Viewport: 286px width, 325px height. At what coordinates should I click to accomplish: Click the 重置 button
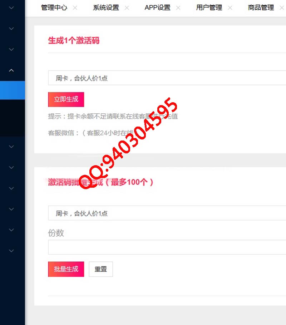(101, 269)
